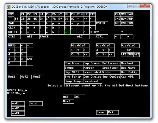The width and height of the screenshot is (158, 123).
Task: Select the Mod3 modifier event
Action: [38, 77]
